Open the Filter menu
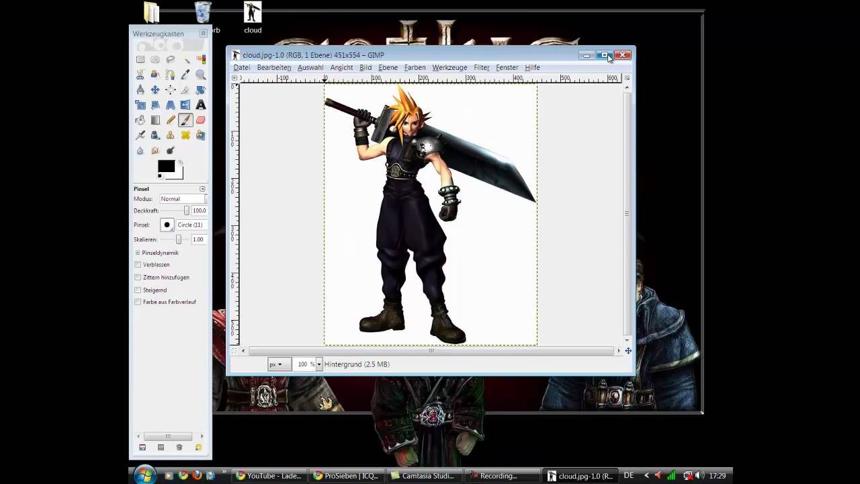Screen dimensions: 860x484 tap(482, 67)
